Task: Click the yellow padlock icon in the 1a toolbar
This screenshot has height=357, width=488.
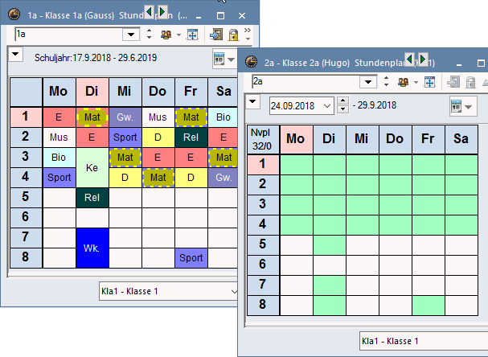Action: 233,35
